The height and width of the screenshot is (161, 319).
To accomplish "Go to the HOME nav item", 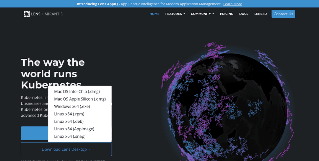I will point(154,14).
